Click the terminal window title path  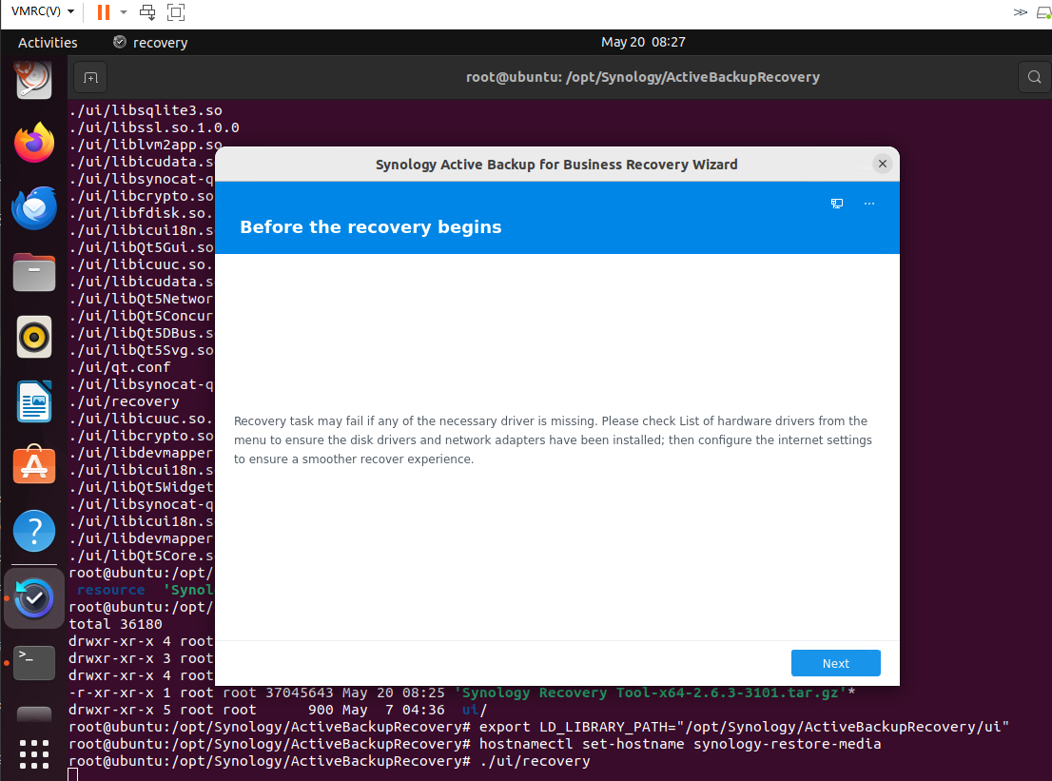(x=643, y=77)
